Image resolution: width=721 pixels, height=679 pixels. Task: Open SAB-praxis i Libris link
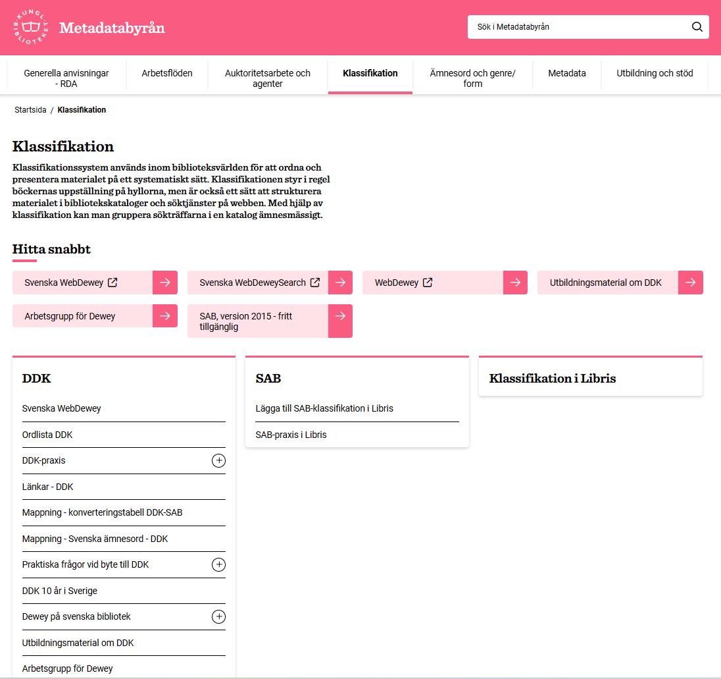click(x=291, y=435)
